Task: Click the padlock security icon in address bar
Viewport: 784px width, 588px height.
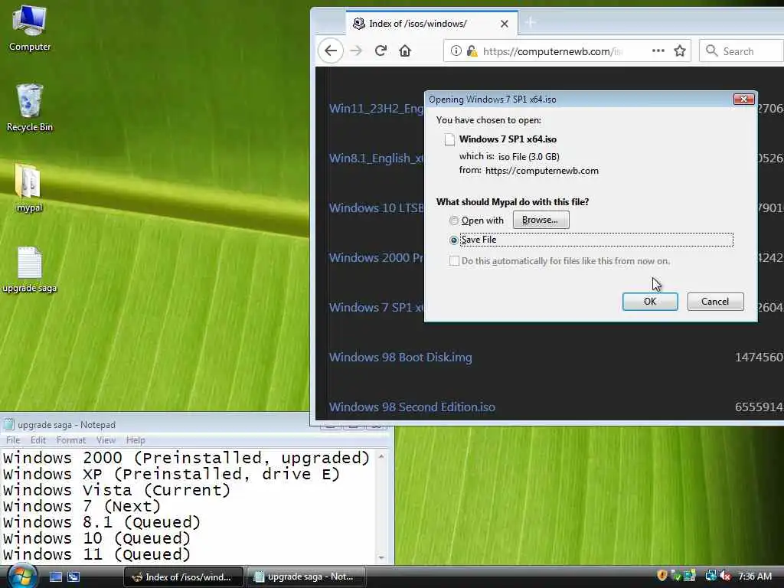Action: [x=472, y=51]
